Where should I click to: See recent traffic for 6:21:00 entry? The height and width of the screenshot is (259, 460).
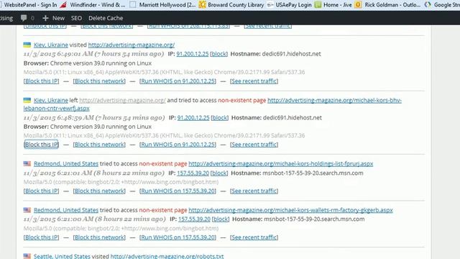point(254,237)
